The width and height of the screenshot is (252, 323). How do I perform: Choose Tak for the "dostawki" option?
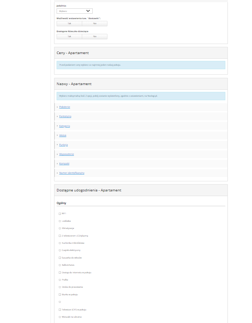(69, 23)
